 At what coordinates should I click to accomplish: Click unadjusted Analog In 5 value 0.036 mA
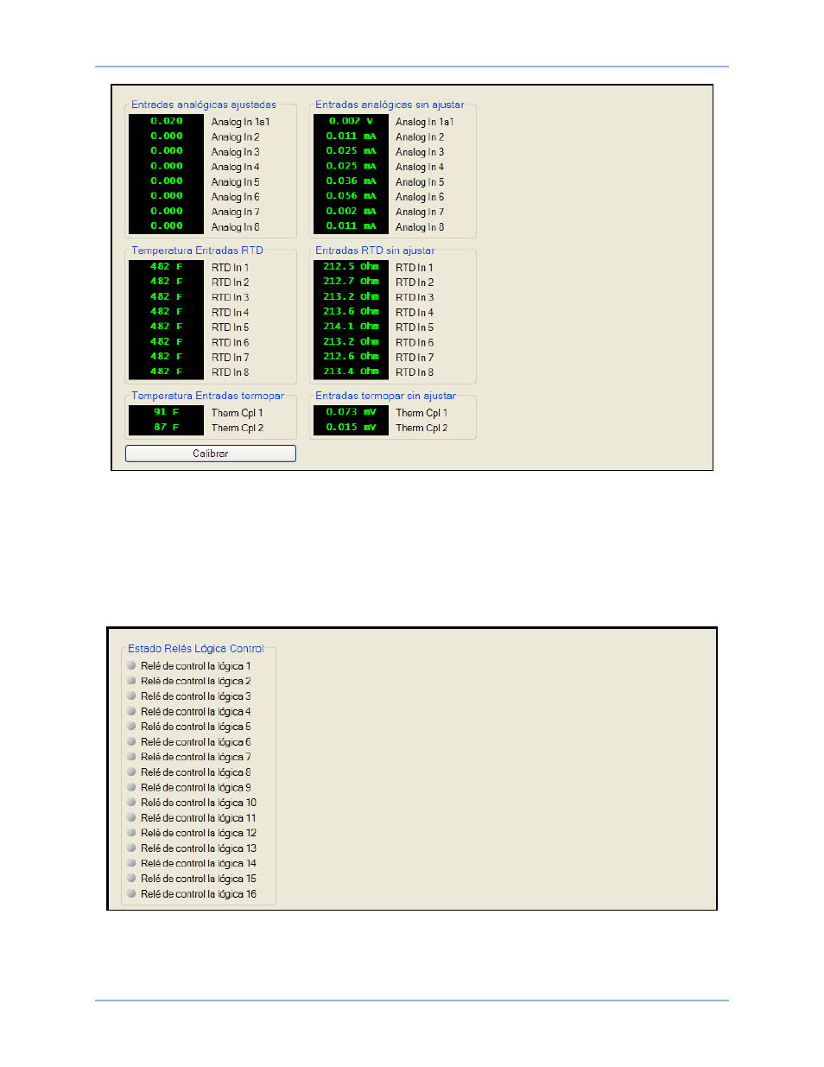(x=351, y=181)
